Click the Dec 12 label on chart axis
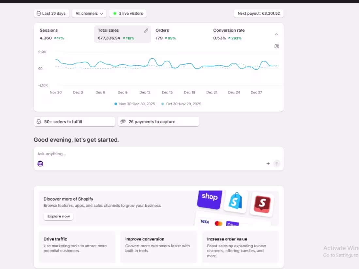Viewport: 359px width, 269px height. (x=145, y=92)
